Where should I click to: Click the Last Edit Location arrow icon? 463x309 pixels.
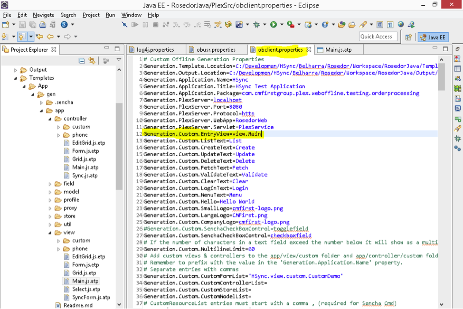[39, 37]
